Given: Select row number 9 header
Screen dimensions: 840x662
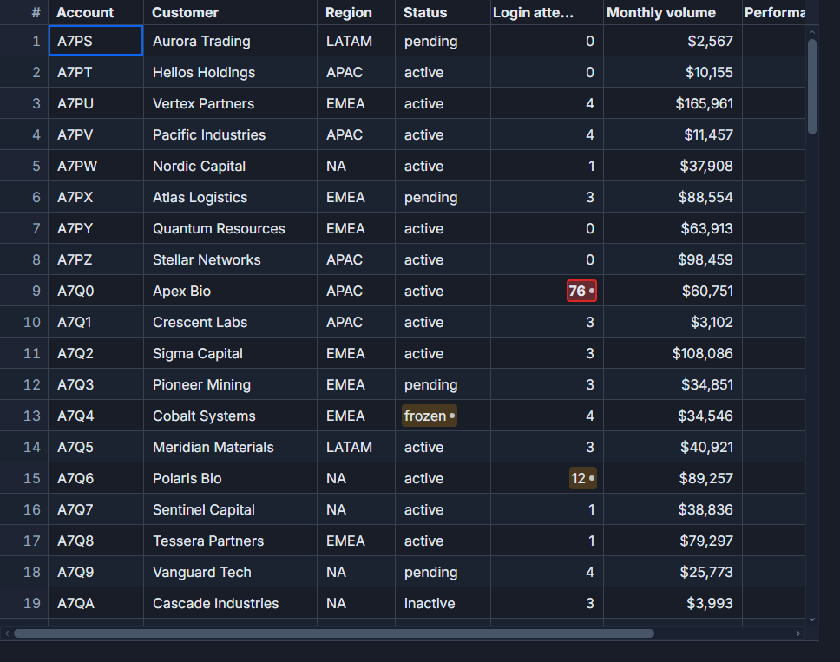Looking at the screenshot, I should tap(24, 291).
